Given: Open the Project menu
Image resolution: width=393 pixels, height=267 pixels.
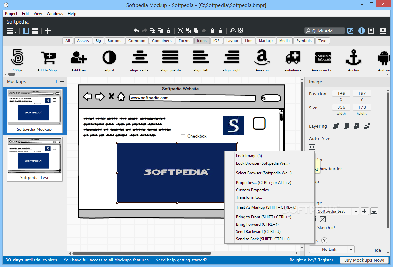Looking at the screenshot, I should pos(11,13).
